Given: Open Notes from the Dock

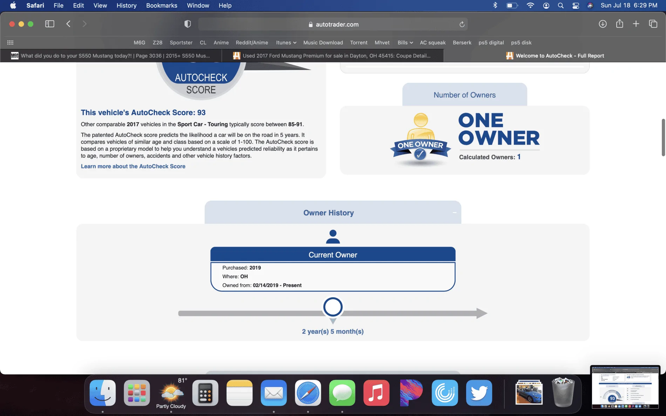Looking at the screenshot, I should [x=239, y=393].
